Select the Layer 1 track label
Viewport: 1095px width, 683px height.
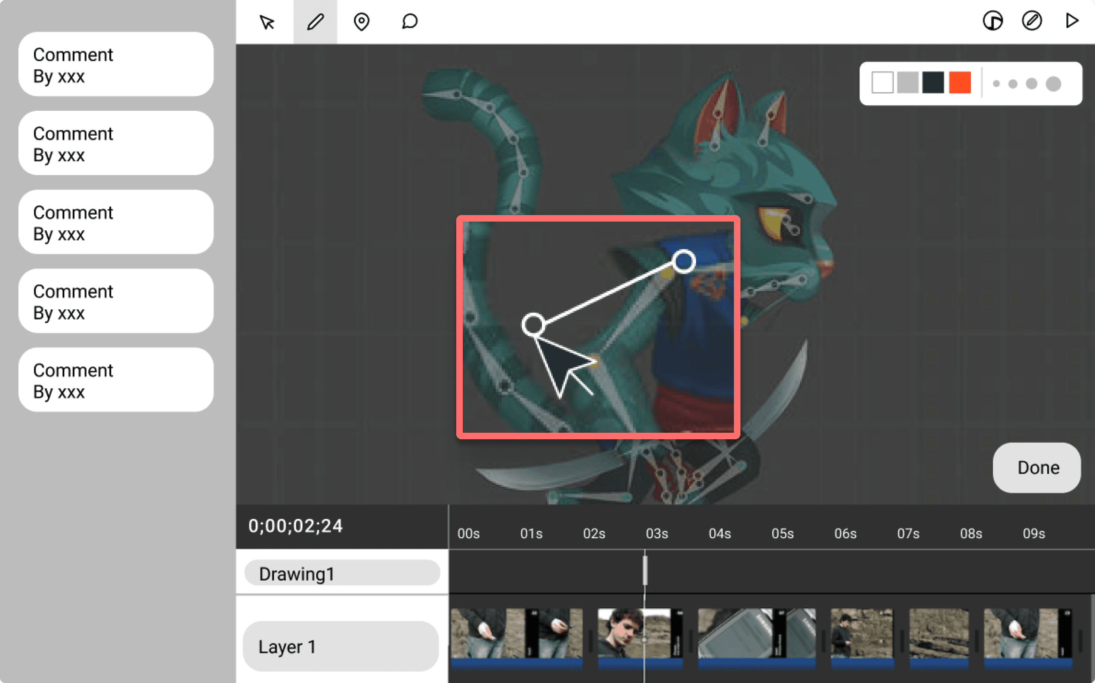click(341, 647)
